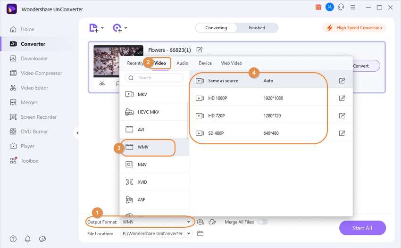Open the Output Format dropdown
The image size is (401, 248).
pyautogui.click(x=157, y=222)
